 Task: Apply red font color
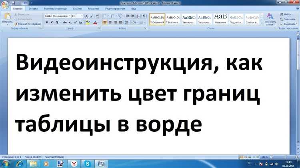click(x=95, y=22)
